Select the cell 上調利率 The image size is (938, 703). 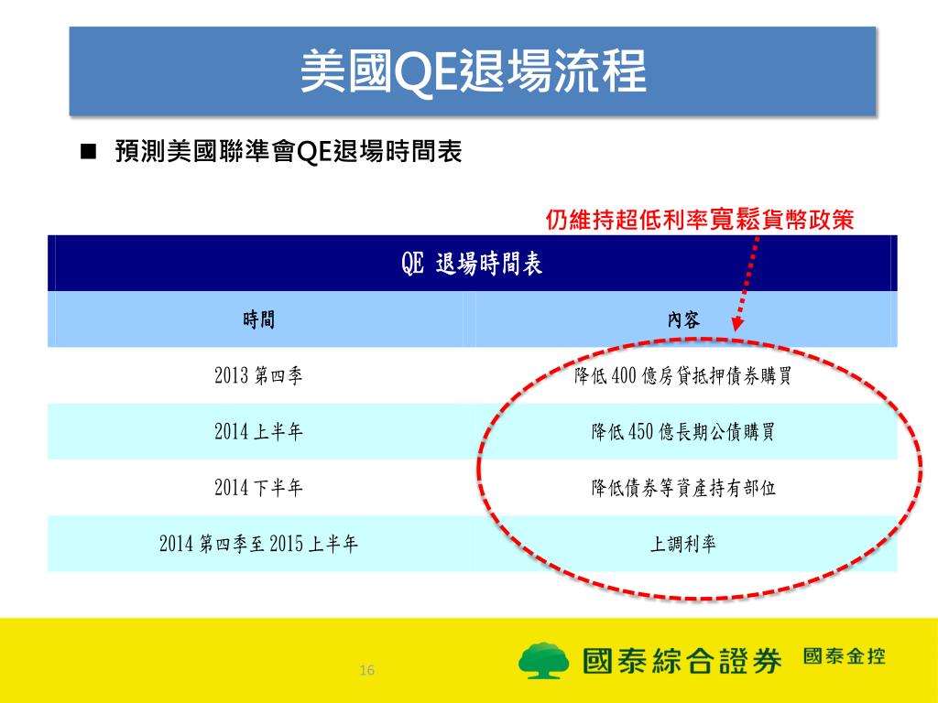coord(683,544)
